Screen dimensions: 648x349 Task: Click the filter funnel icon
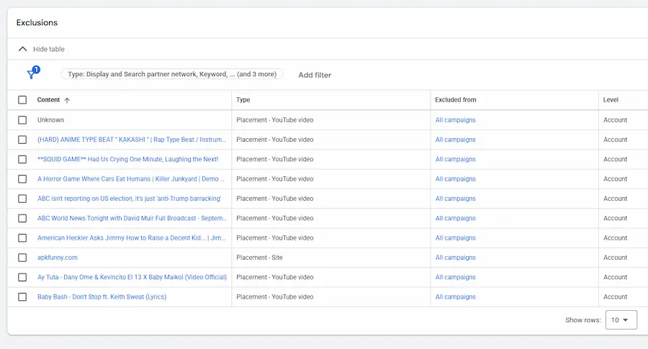click(32, 73)
